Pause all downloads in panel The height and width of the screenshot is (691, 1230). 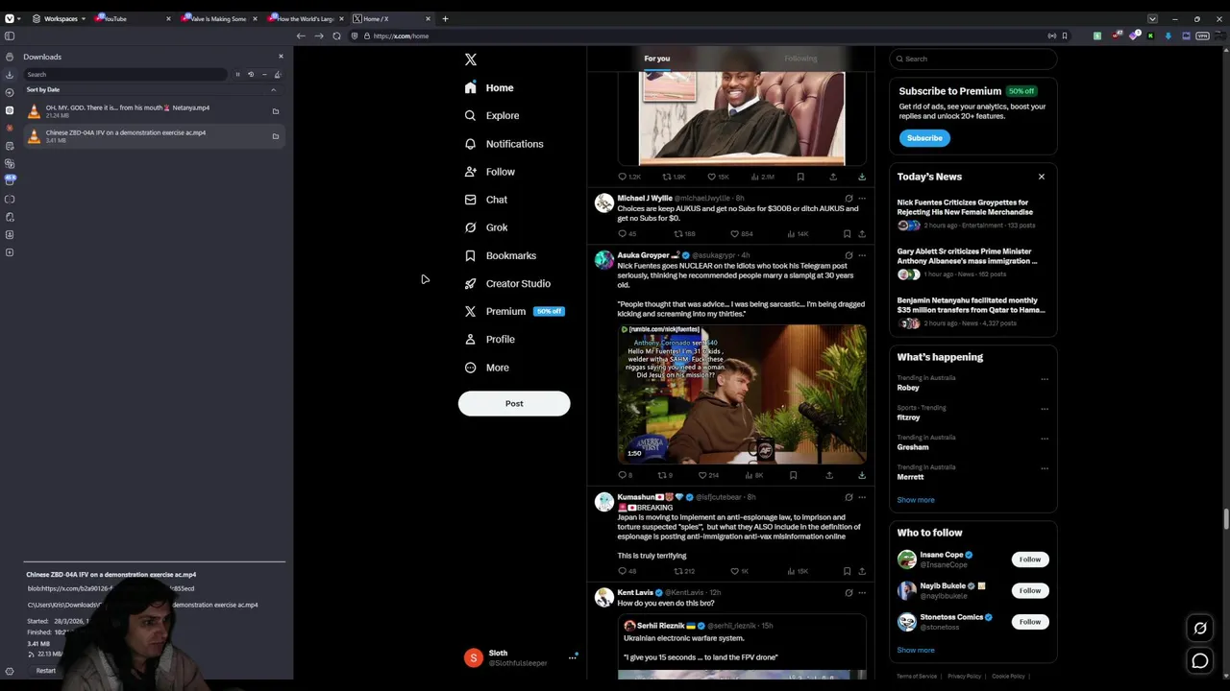tap(237, 74)
